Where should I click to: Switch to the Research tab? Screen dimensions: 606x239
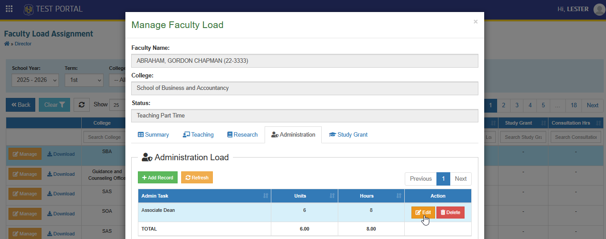[242, 134]
